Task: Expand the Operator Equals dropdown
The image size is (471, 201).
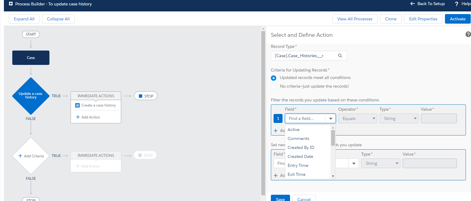Action: (x=358, y=119)
